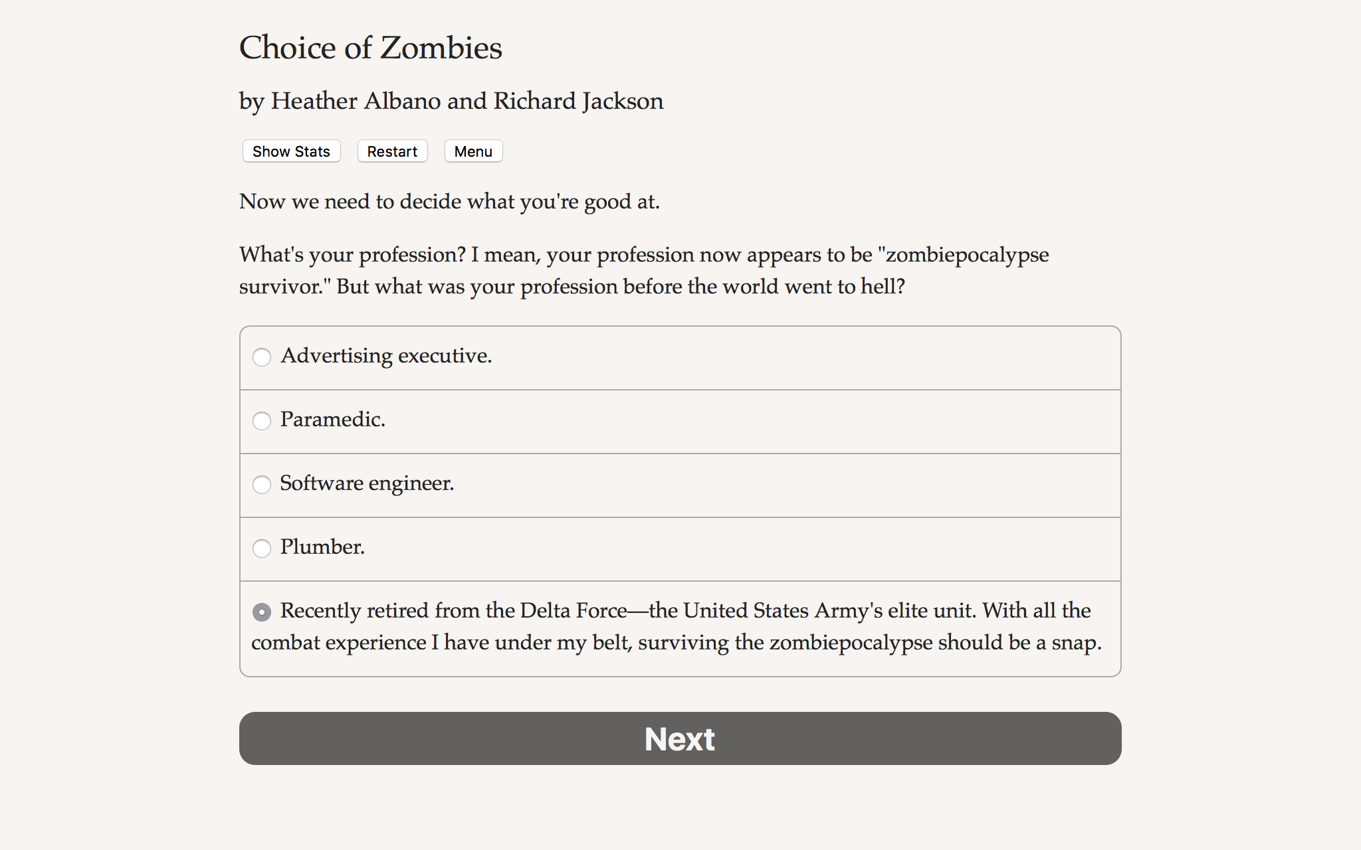The width and height of the screenshot is (1361, 850).
Task: Click the "Plumber." option text
Action: coord(322,547)
